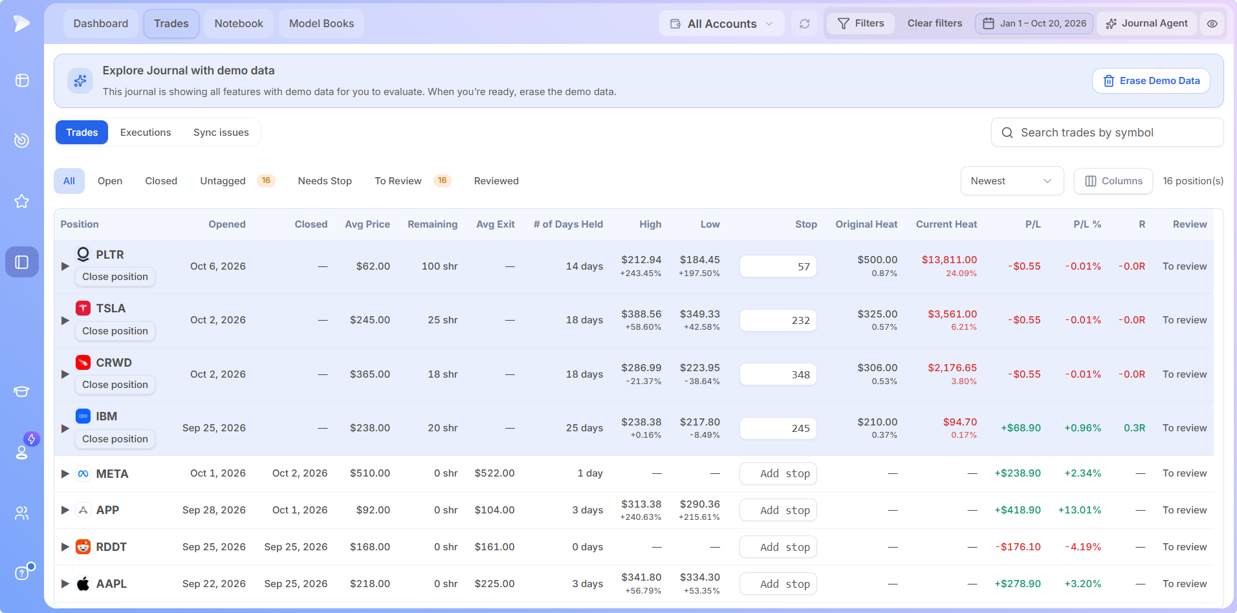Screen dimensions: 1237x613
Task: Click the app logo in the sidebar
Action: 21,23
